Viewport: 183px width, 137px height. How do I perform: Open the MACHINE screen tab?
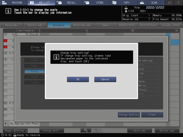click(14, 2)
